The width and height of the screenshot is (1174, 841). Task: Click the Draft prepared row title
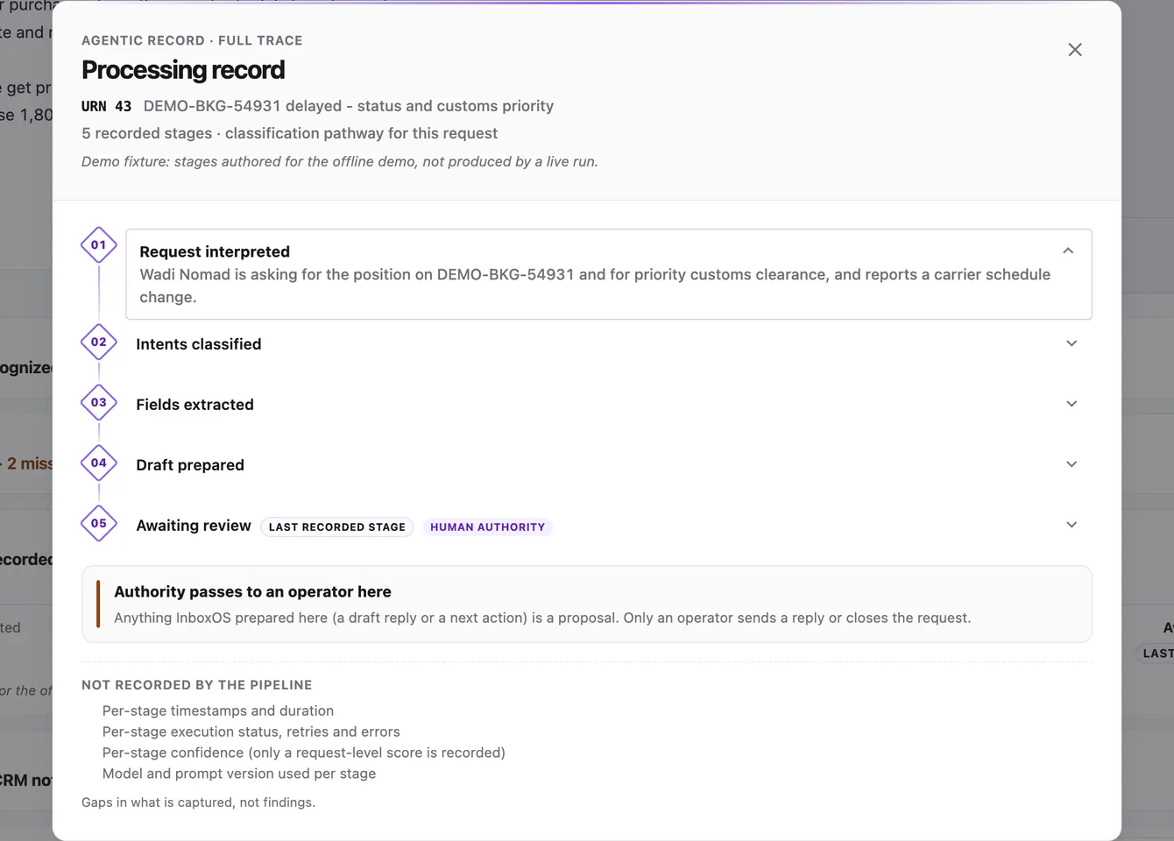point(190,465)
